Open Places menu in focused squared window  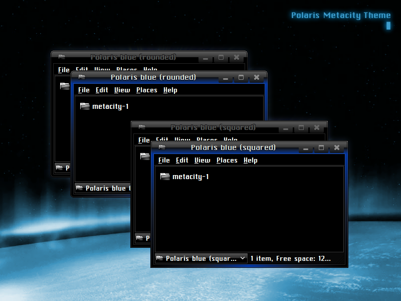(x=227, y=160)
